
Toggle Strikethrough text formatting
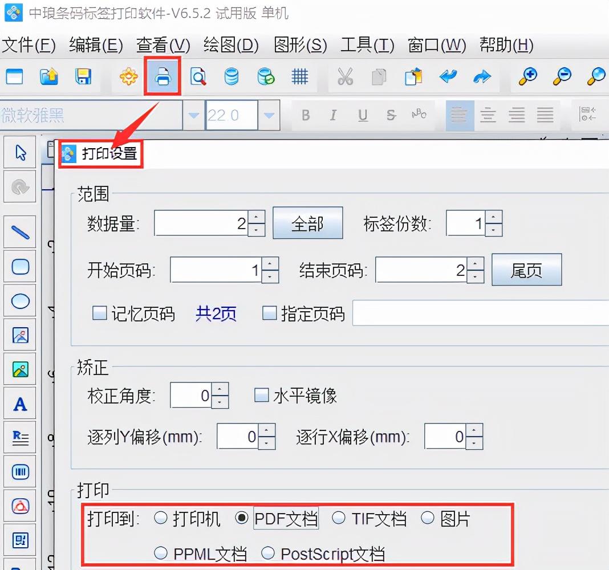pyautogui.click(x=391, y=115)
